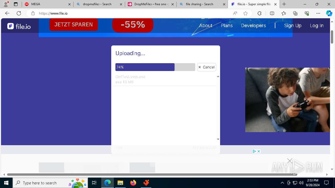The width and height of the screenshot is (335, 188).
Task: Toggle Split screen view
Action: coord(272,13)
